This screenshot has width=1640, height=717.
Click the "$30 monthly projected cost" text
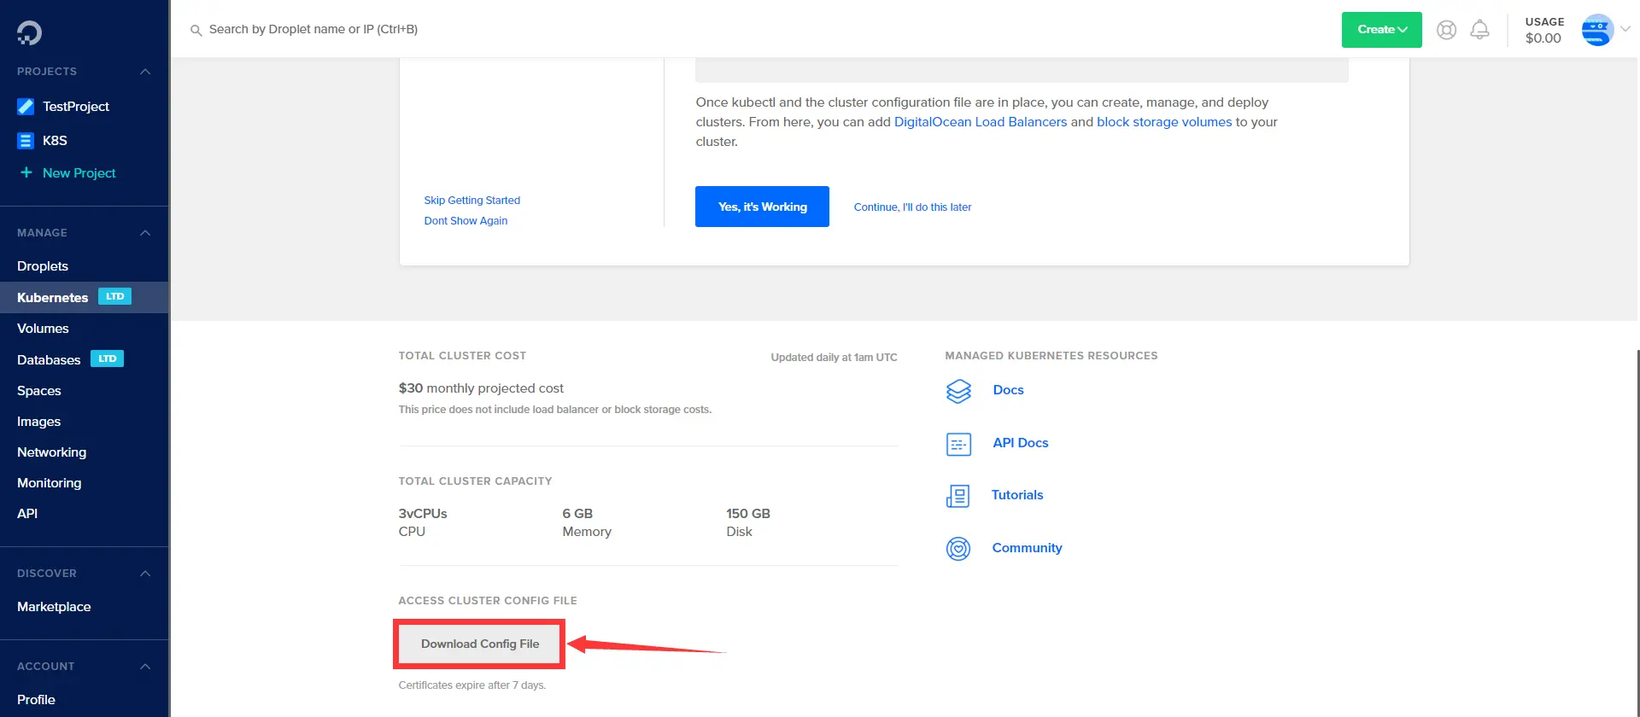481,388
